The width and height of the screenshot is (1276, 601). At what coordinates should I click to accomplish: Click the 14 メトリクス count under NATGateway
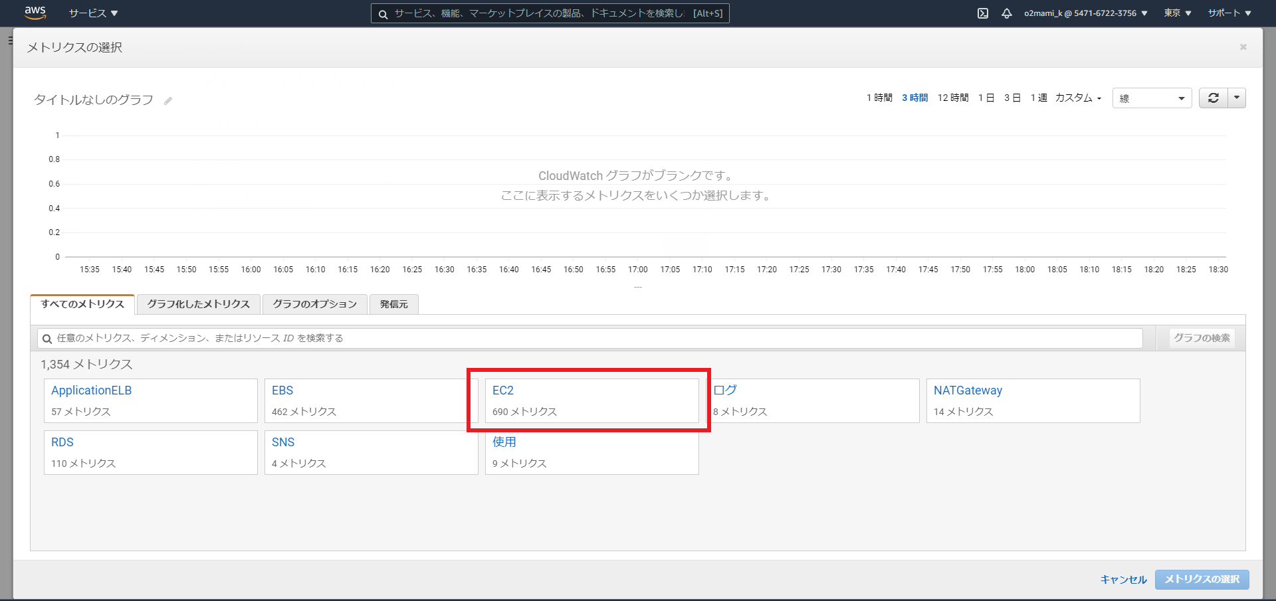coord(964,412)
